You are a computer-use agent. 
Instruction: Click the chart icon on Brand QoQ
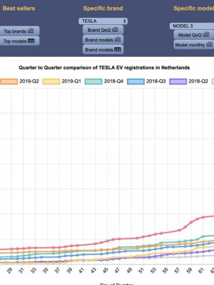pos(115,29)
